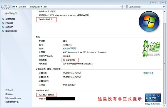Screen dimensions: 167x108
Task: Click the 32 位操作系统 system type value
Action: (x=69, y=60)
